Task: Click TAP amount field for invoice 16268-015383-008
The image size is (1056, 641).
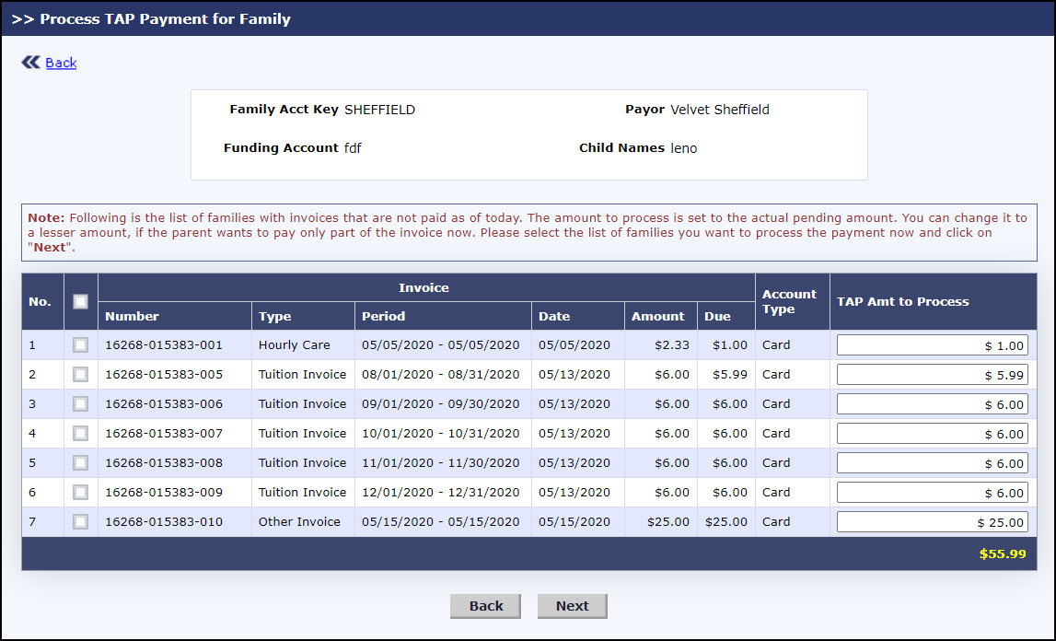Action: 932,463
